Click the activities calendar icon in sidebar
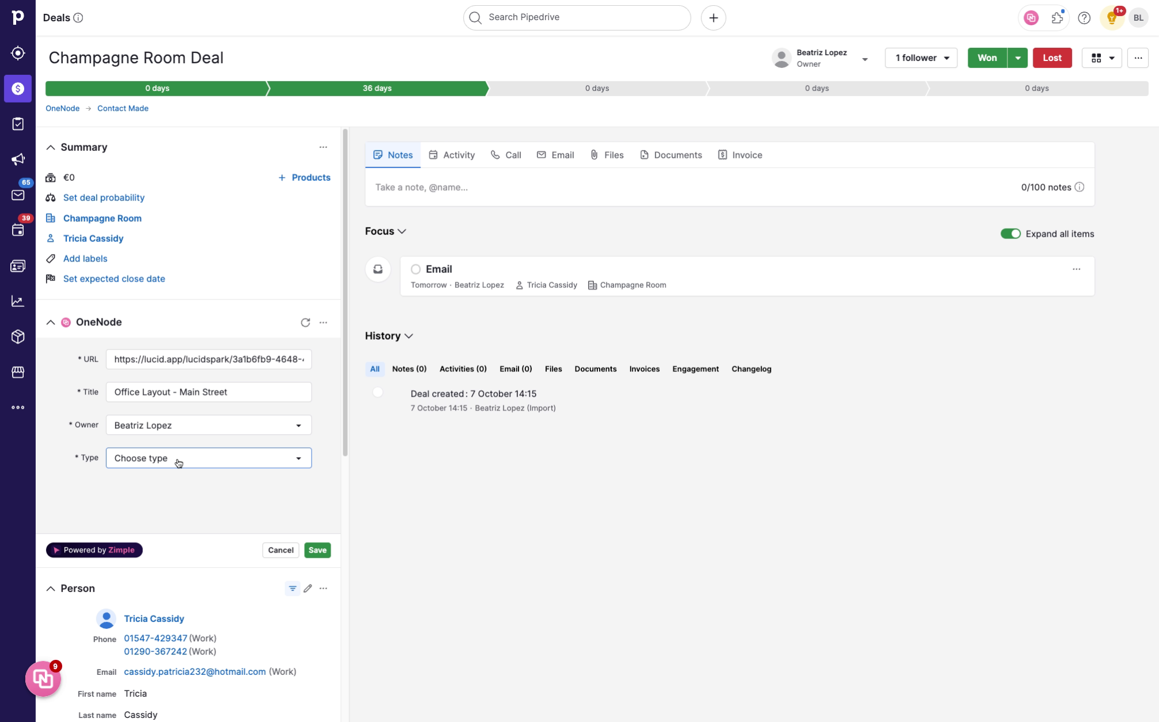 (18, 230)
